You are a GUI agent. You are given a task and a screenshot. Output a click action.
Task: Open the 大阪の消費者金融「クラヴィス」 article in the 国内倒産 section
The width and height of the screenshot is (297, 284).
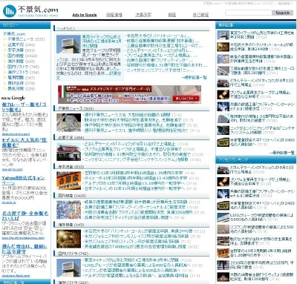(138, 212)
